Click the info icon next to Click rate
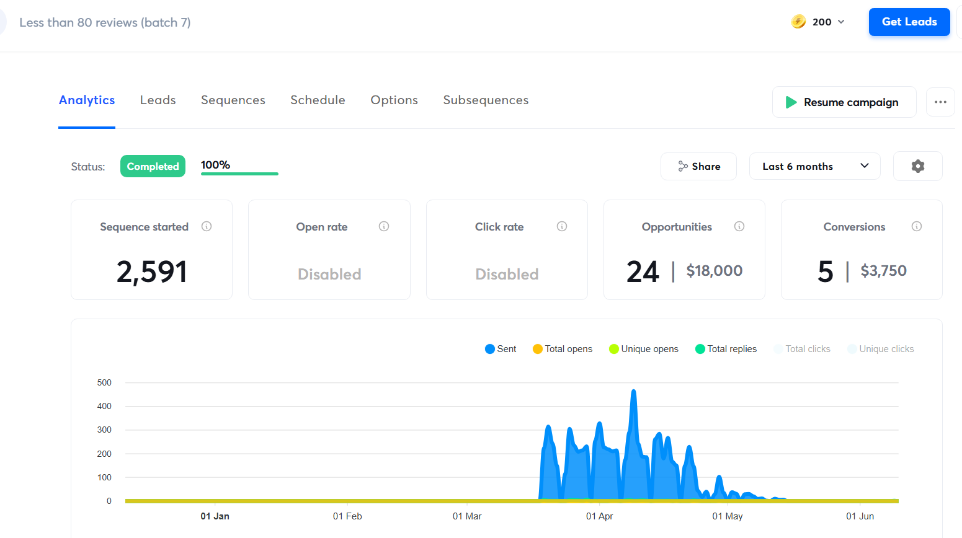This screenshot has height=538, width=962. coord(562,227)
